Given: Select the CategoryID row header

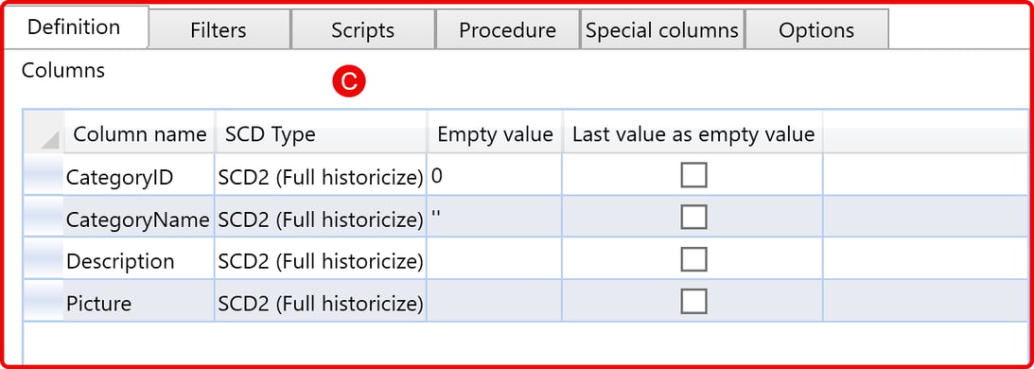Looking at the screenshot, I should pyautogui.click(x=44, y=175).
